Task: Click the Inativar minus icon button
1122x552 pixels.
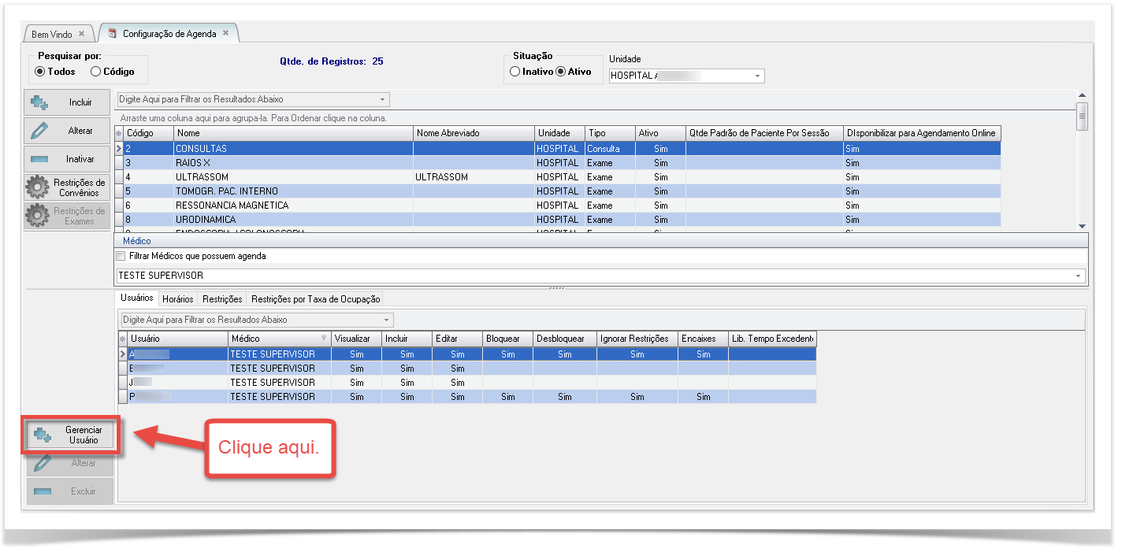Action: 39,160
